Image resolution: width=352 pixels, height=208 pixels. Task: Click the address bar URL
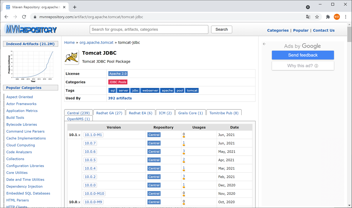(x=91, y=17)
